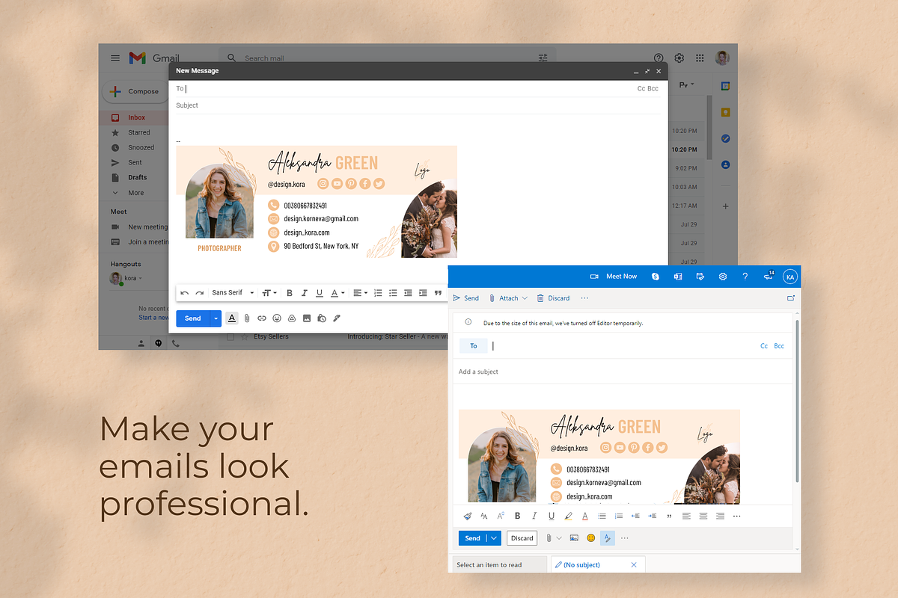Add Cc recipients in Outlook
This screenshot has height=598, width=898.
coord(764,346)
